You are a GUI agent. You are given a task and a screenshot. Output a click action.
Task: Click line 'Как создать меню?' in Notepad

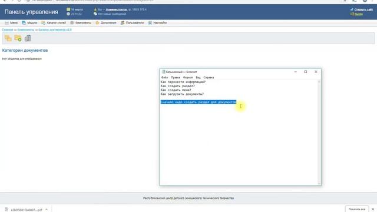pyautogui.click(x=176, y=90)
